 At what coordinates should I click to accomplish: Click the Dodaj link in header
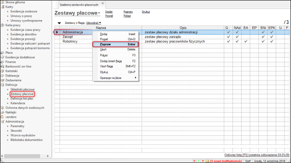point(109,12)
